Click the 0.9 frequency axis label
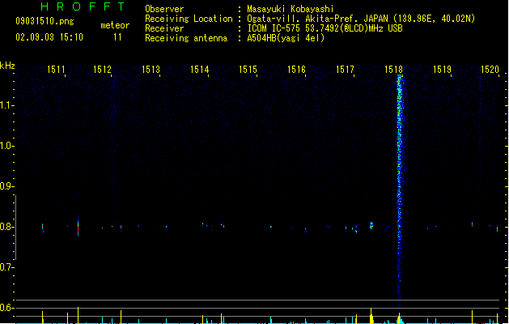 [x=6, y=186]
